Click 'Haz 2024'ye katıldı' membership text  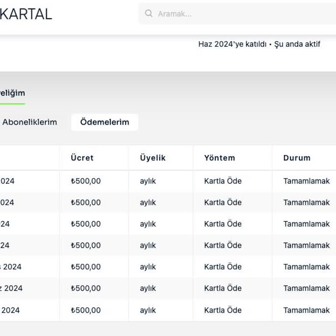pos(232,44)
